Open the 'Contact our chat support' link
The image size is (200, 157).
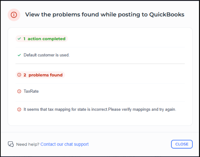pyautogui.click(x=64, y=144)
